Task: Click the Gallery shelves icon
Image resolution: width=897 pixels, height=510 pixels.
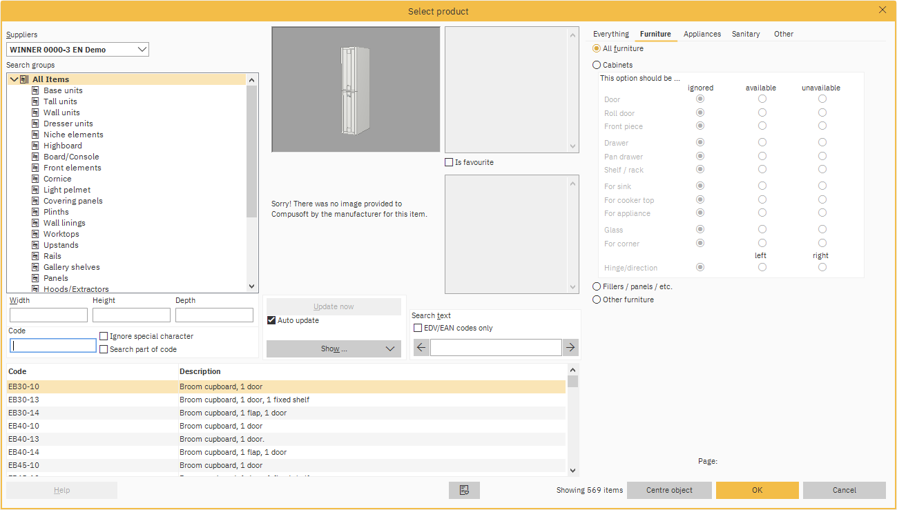Action: 35,266
